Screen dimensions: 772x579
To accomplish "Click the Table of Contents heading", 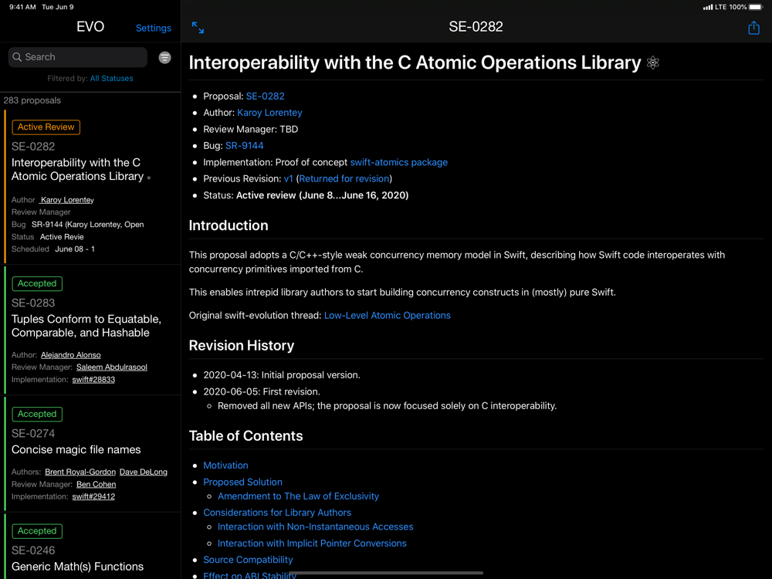I will [x=245, y=436].
